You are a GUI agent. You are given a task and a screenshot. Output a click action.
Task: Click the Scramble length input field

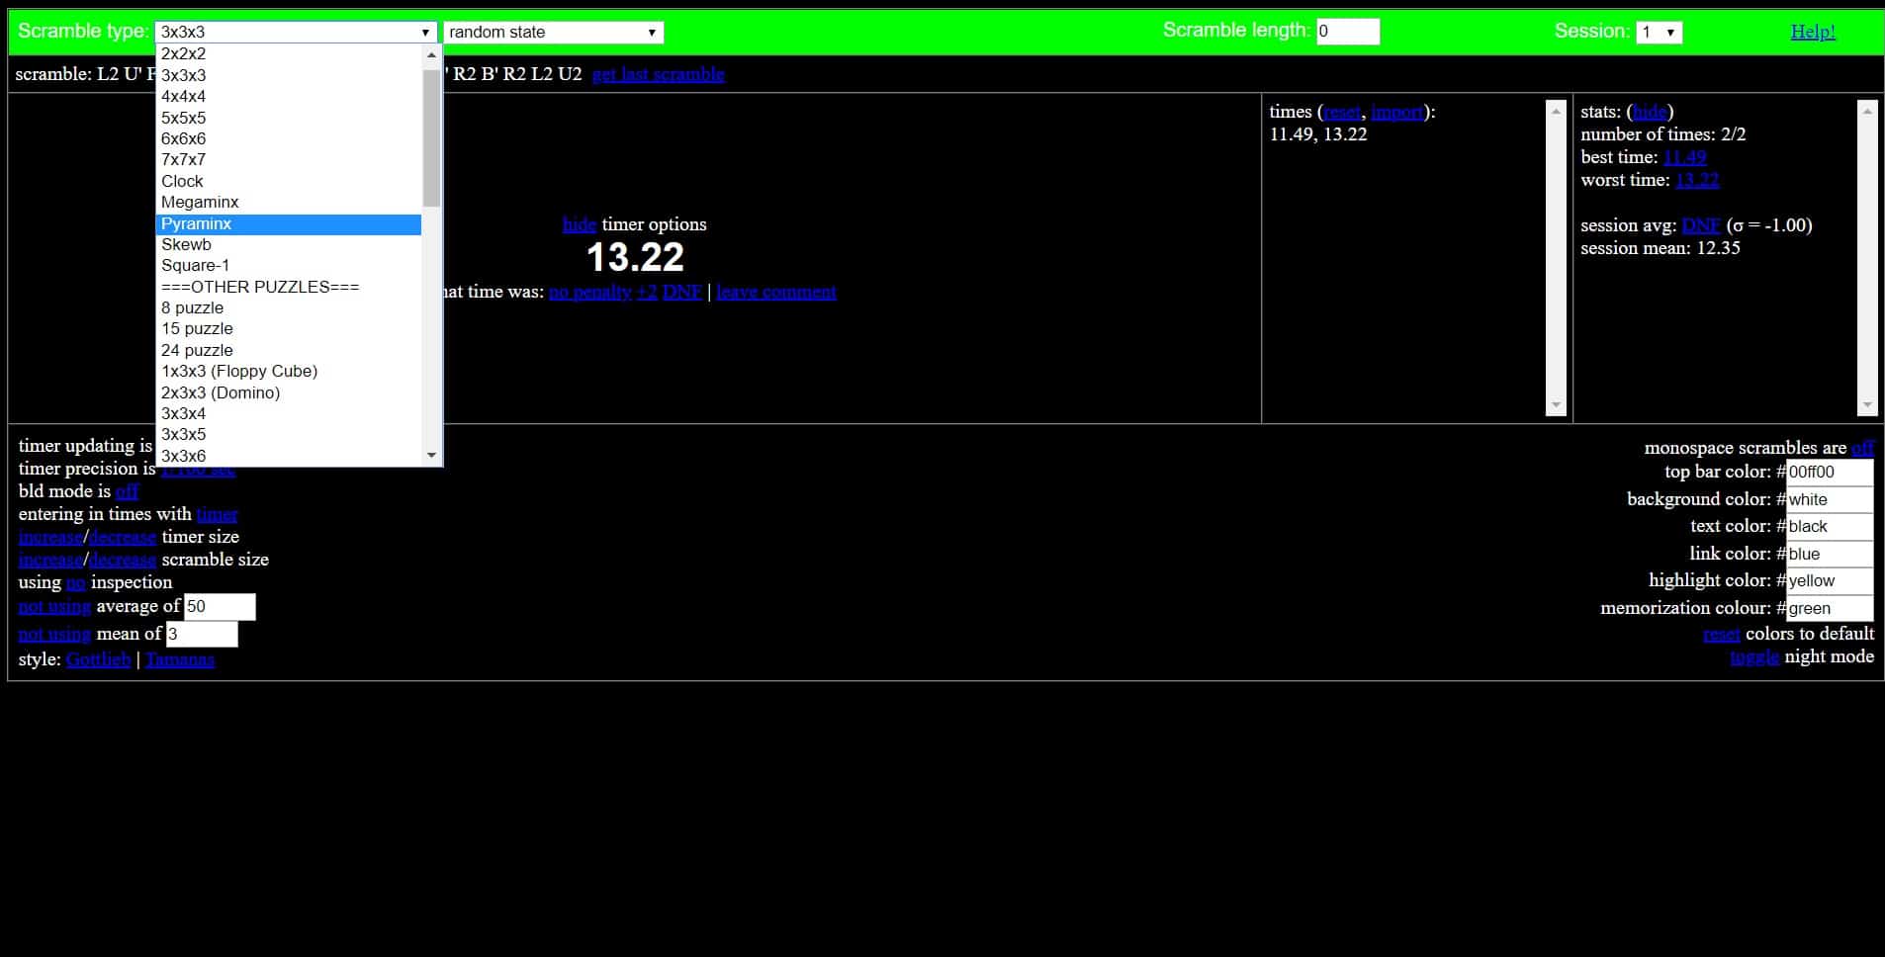(1349, 32)
